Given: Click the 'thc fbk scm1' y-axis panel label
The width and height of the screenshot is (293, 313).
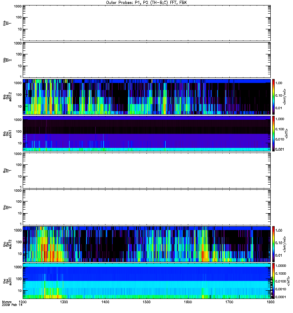Looking at the screenshot, I should (7, 281).
